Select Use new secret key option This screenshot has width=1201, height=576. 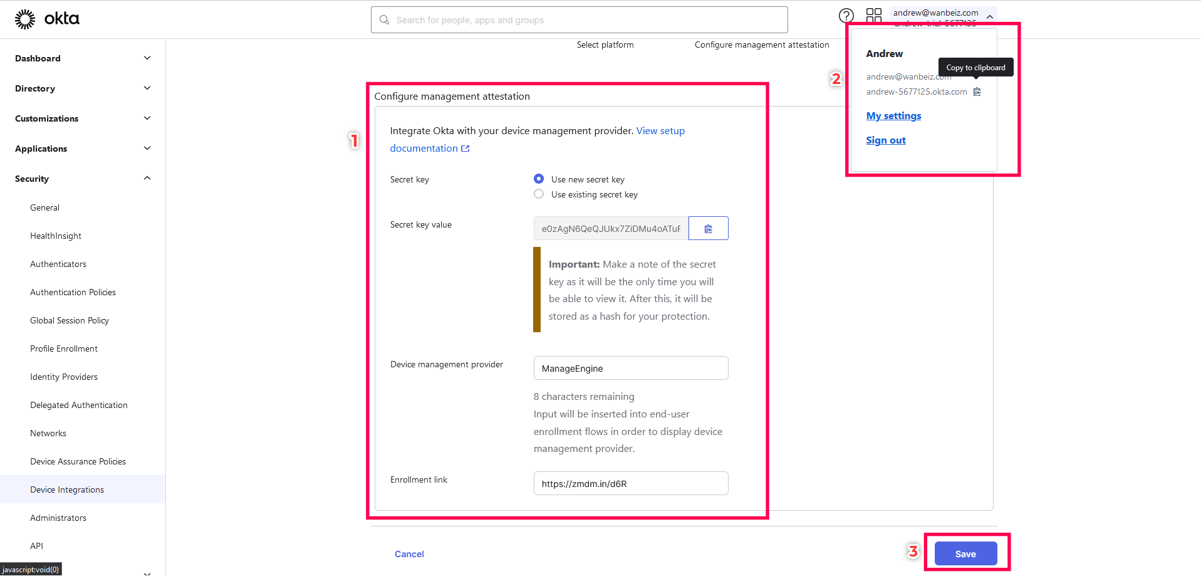pos(539,179)
